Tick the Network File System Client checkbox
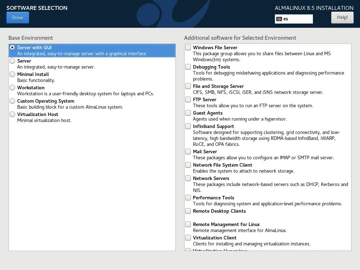 (188, 165)
